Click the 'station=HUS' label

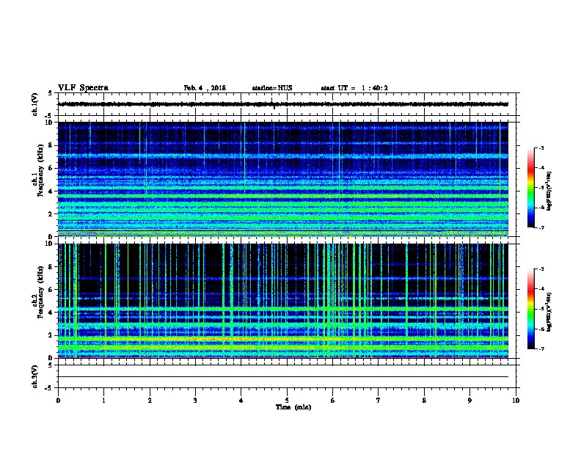point(272,88)
